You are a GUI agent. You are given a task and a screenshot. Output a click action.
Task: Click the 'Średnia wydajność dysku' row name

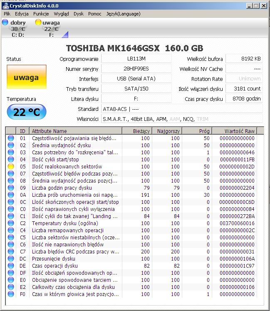(61, 145)
